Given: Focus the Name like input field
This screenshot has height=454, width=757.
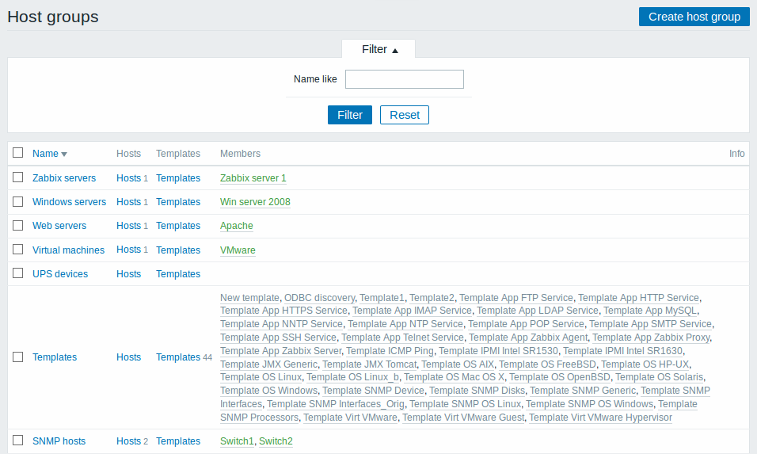Looking at the screenshot, I should 404,79.
